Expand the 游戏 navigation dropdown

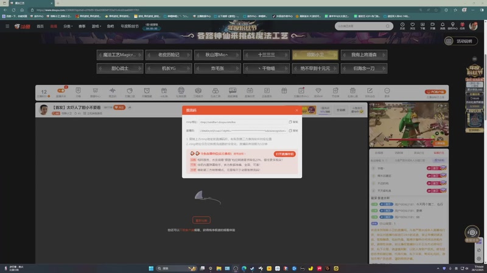96,26
